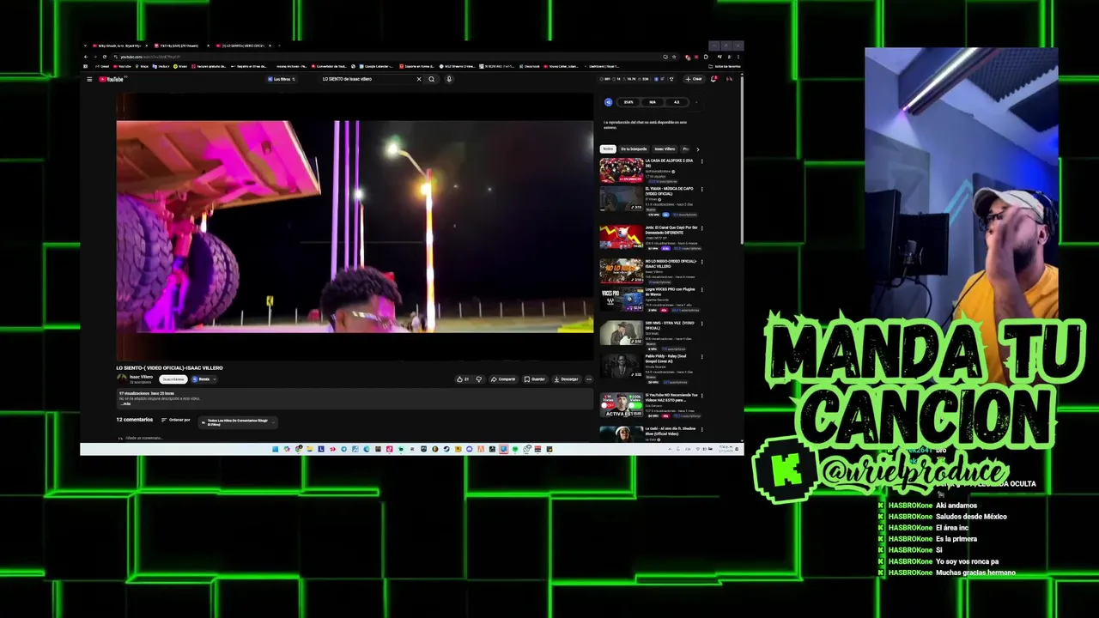Image resolution: width=1099 pixels, height=618 pixels.
Task: Open the Windows Start button
Action: click(275, 449)
